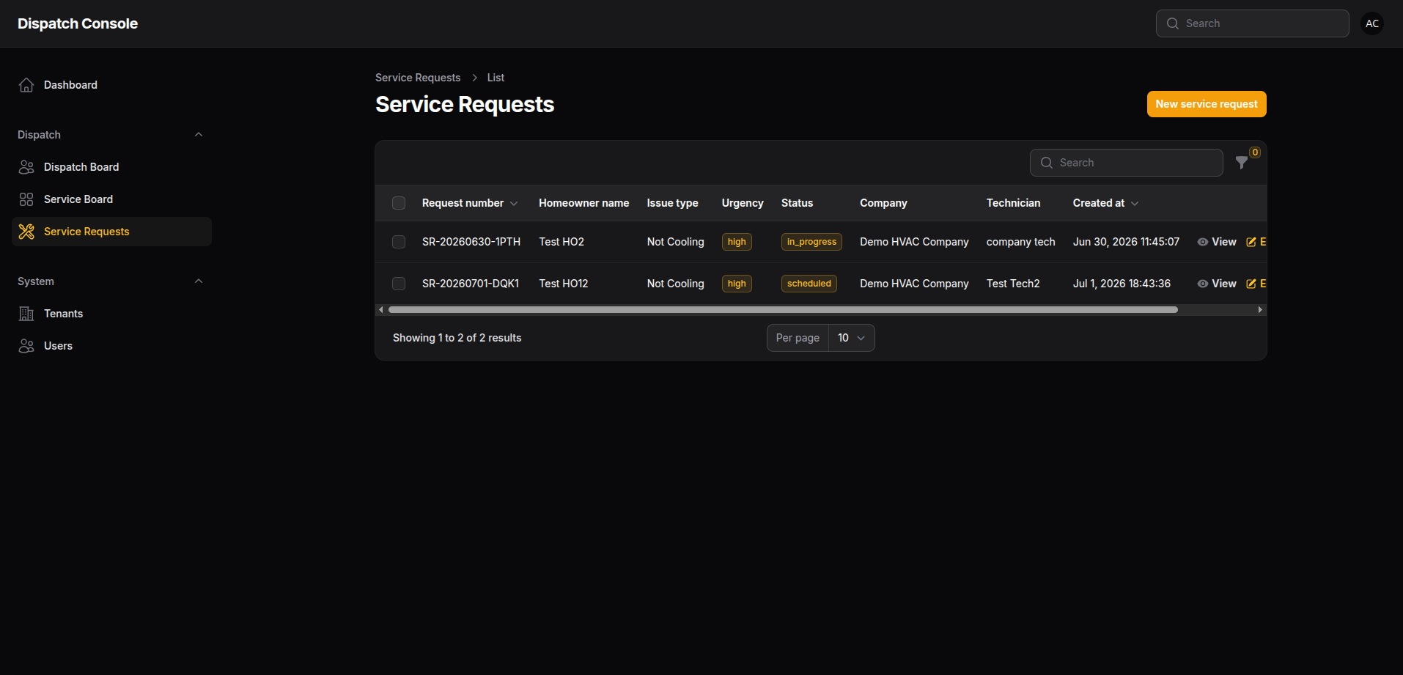
Task: Click homeowner name Test HO12
Action: click(564, 284)
